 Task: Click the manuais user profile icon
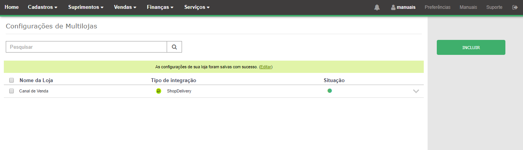click(x=393, y=7)
